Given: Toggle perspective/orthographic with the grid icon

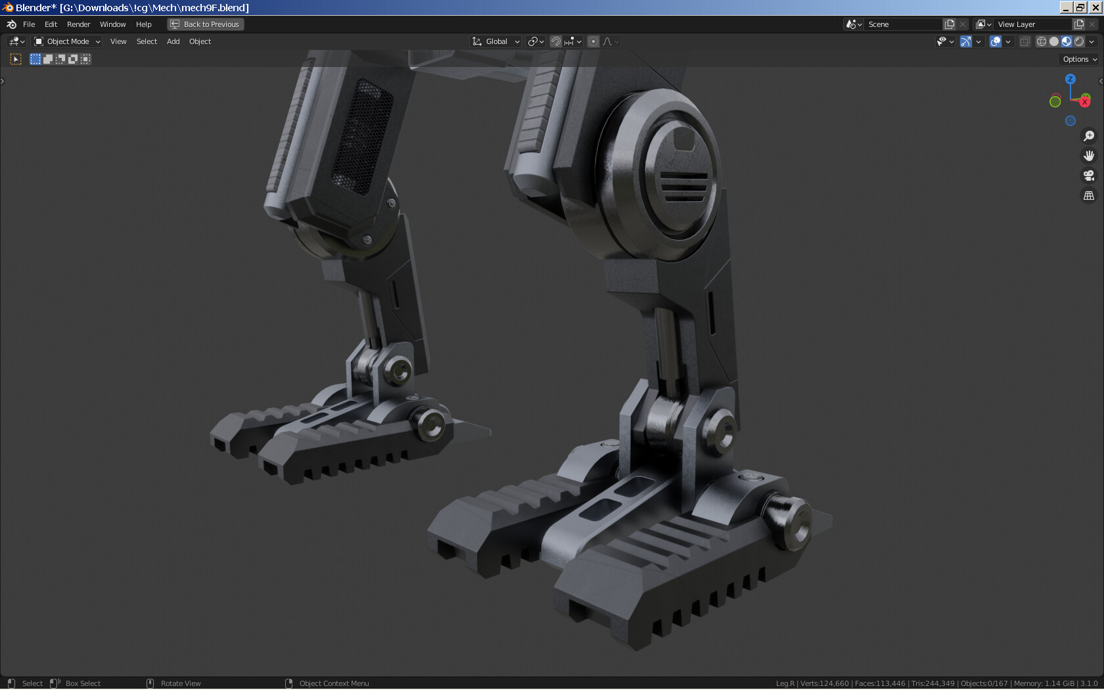Looking at the screenshot, I should tap(1089, 195).
